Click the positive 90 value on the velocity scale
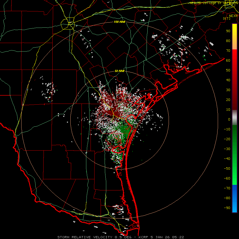This screenshot has width=239, height=239. (x=228, y=31)
